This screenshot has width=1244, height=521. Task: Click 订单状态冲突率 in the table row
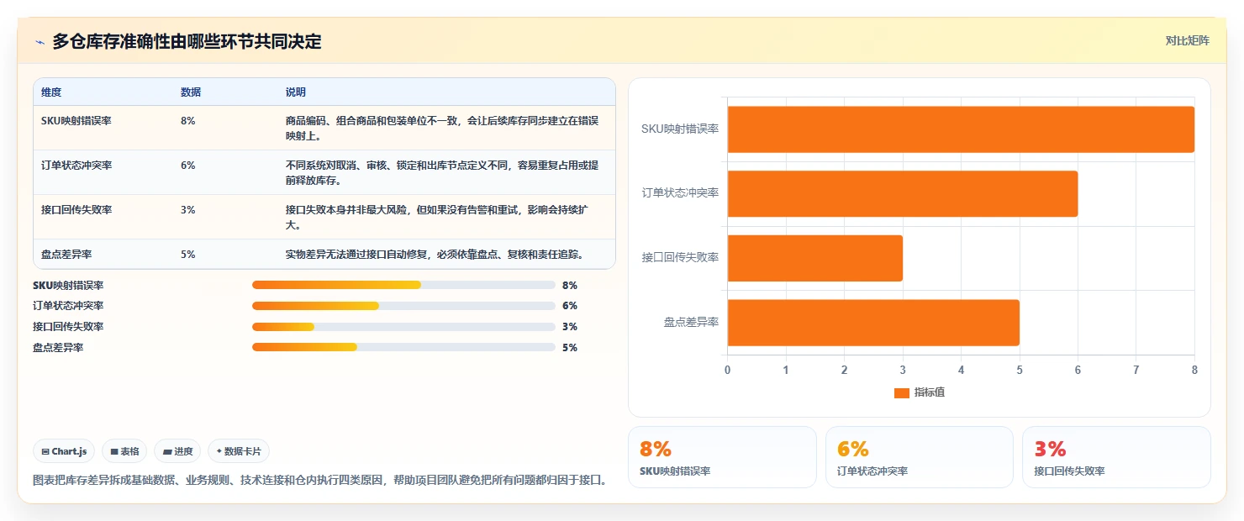pos(76,166)
